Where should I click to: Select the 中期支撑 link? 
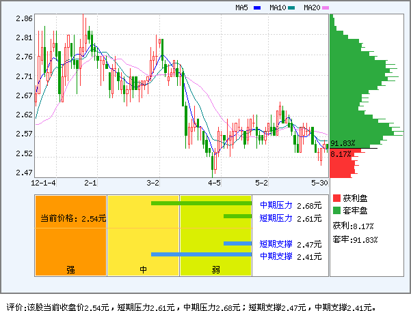276,256
